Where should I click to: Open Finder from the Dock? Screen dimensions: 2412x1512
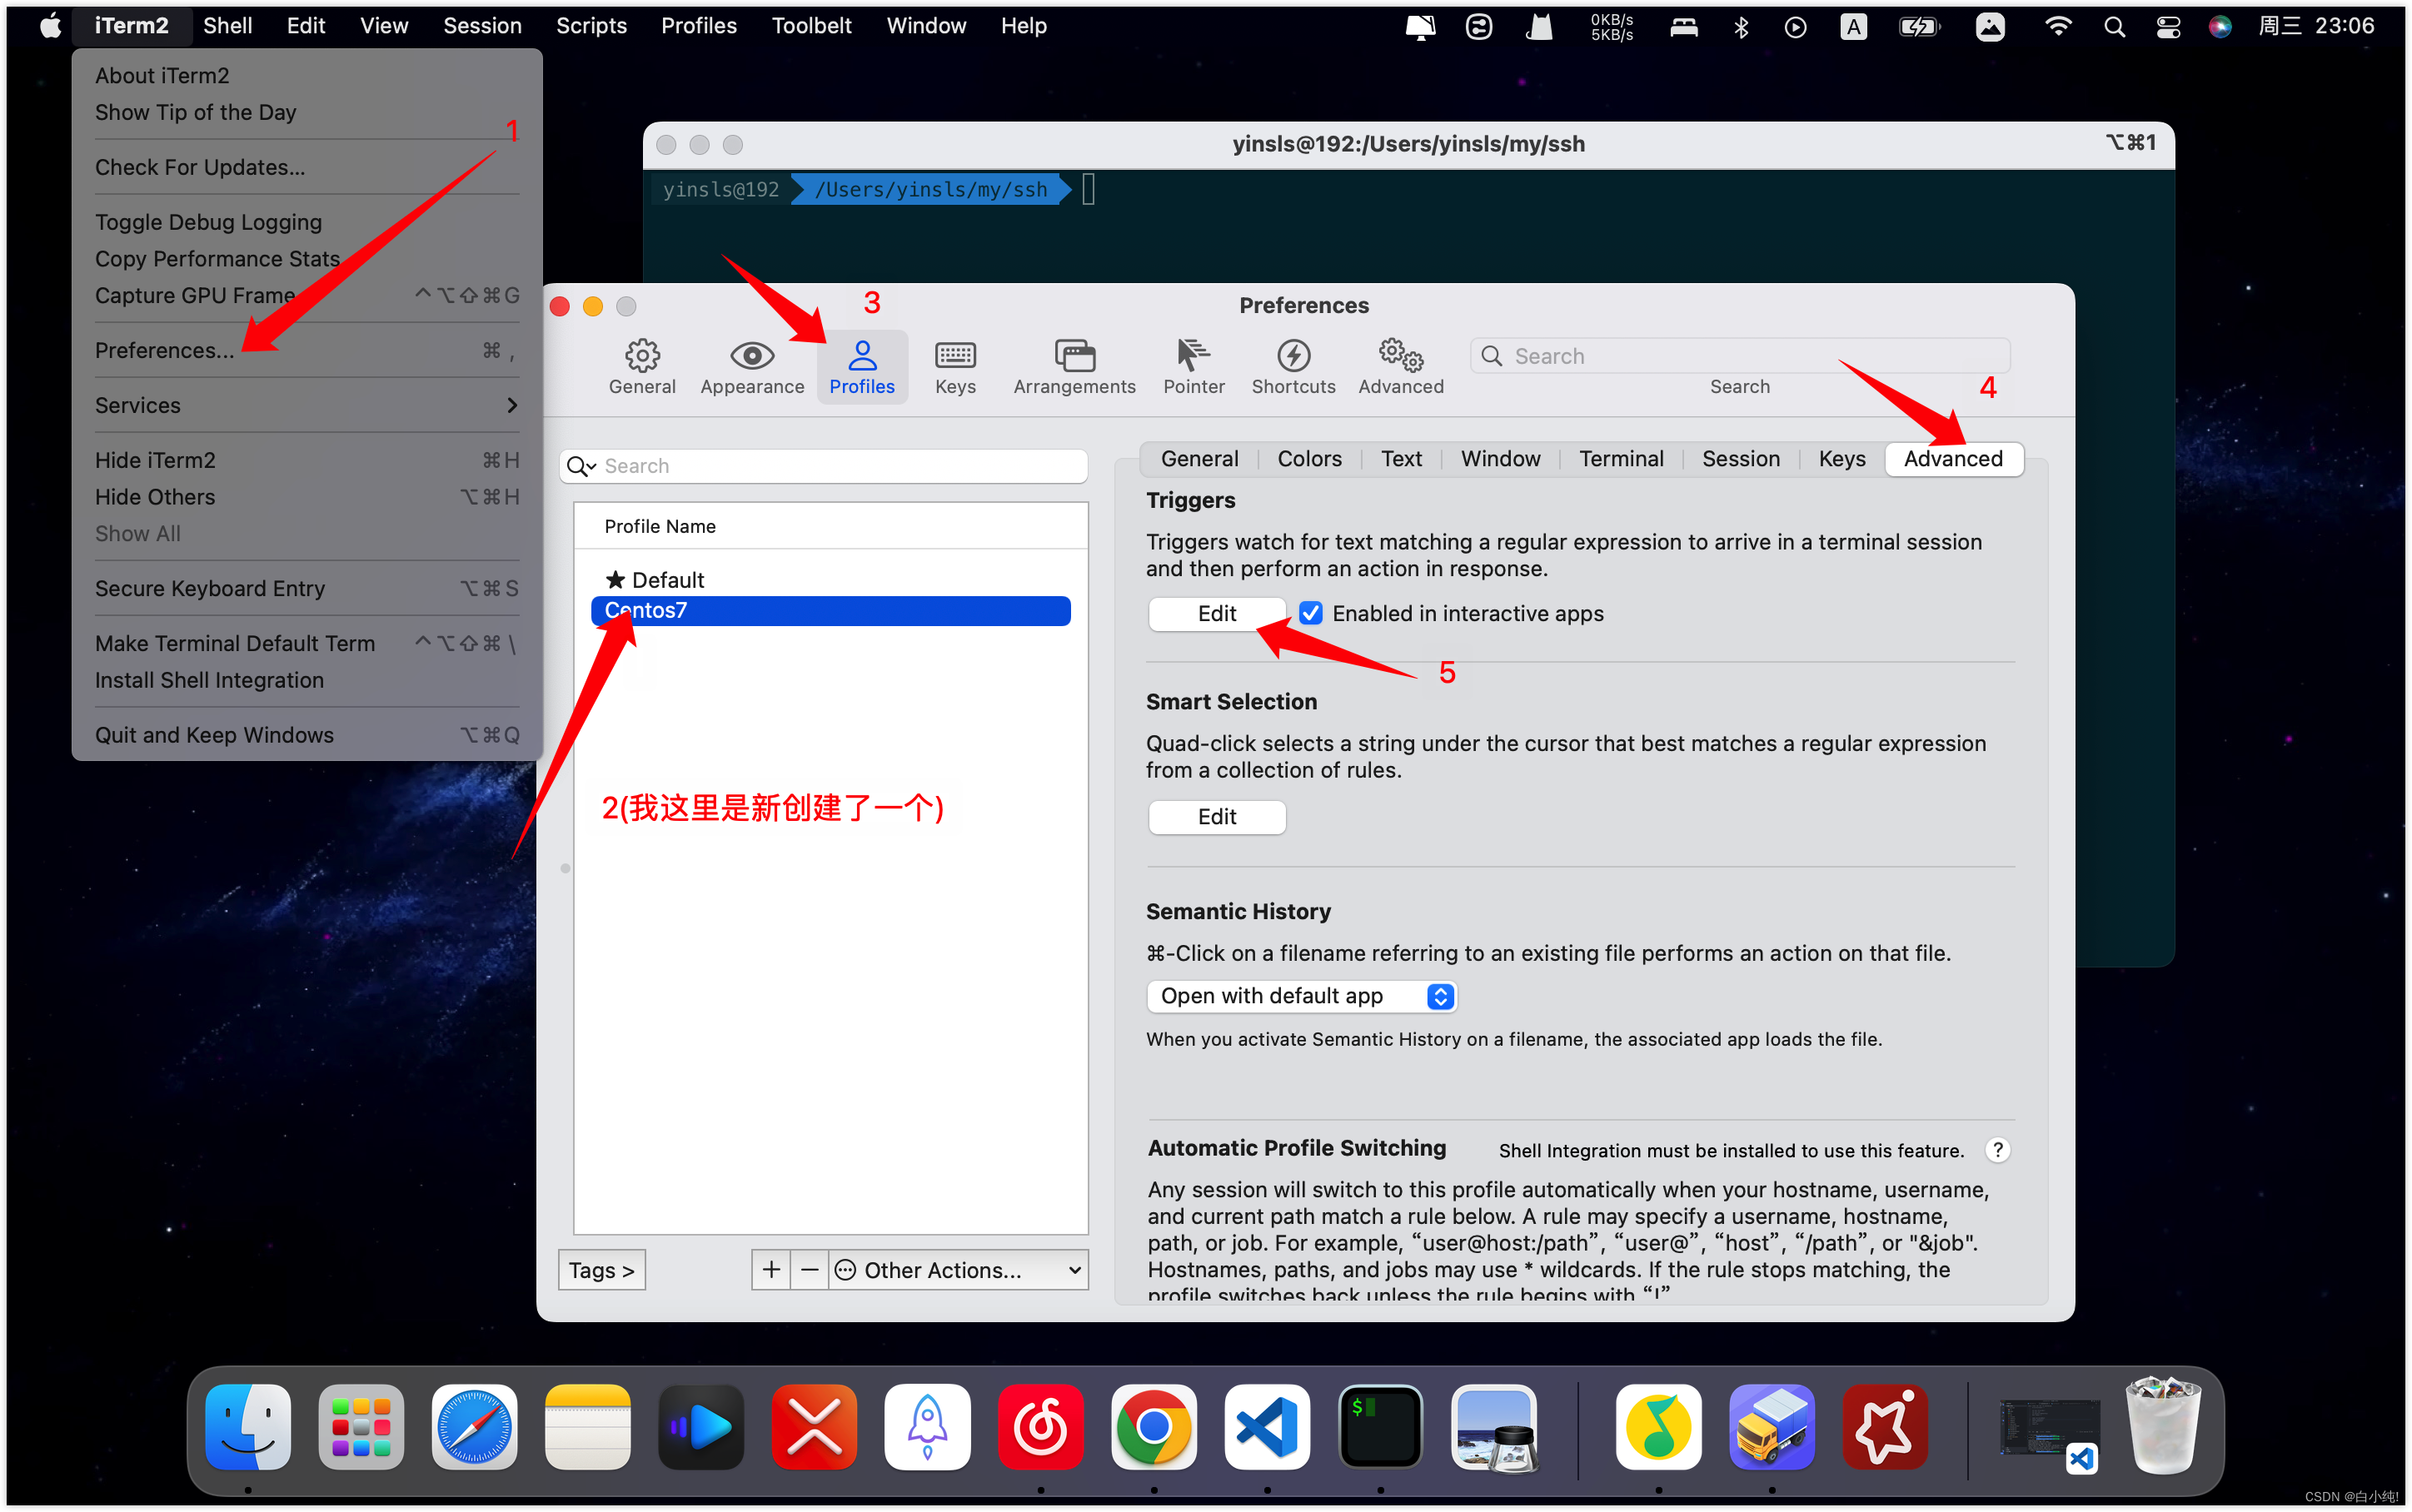coord(248,1427)
